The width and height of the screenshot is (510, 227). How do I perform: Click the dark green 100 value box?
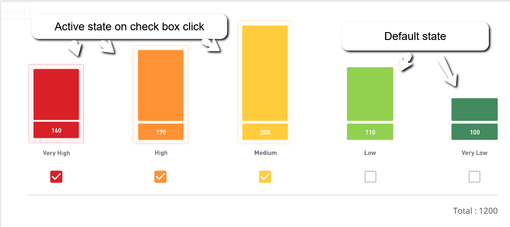tap(475, 132)
